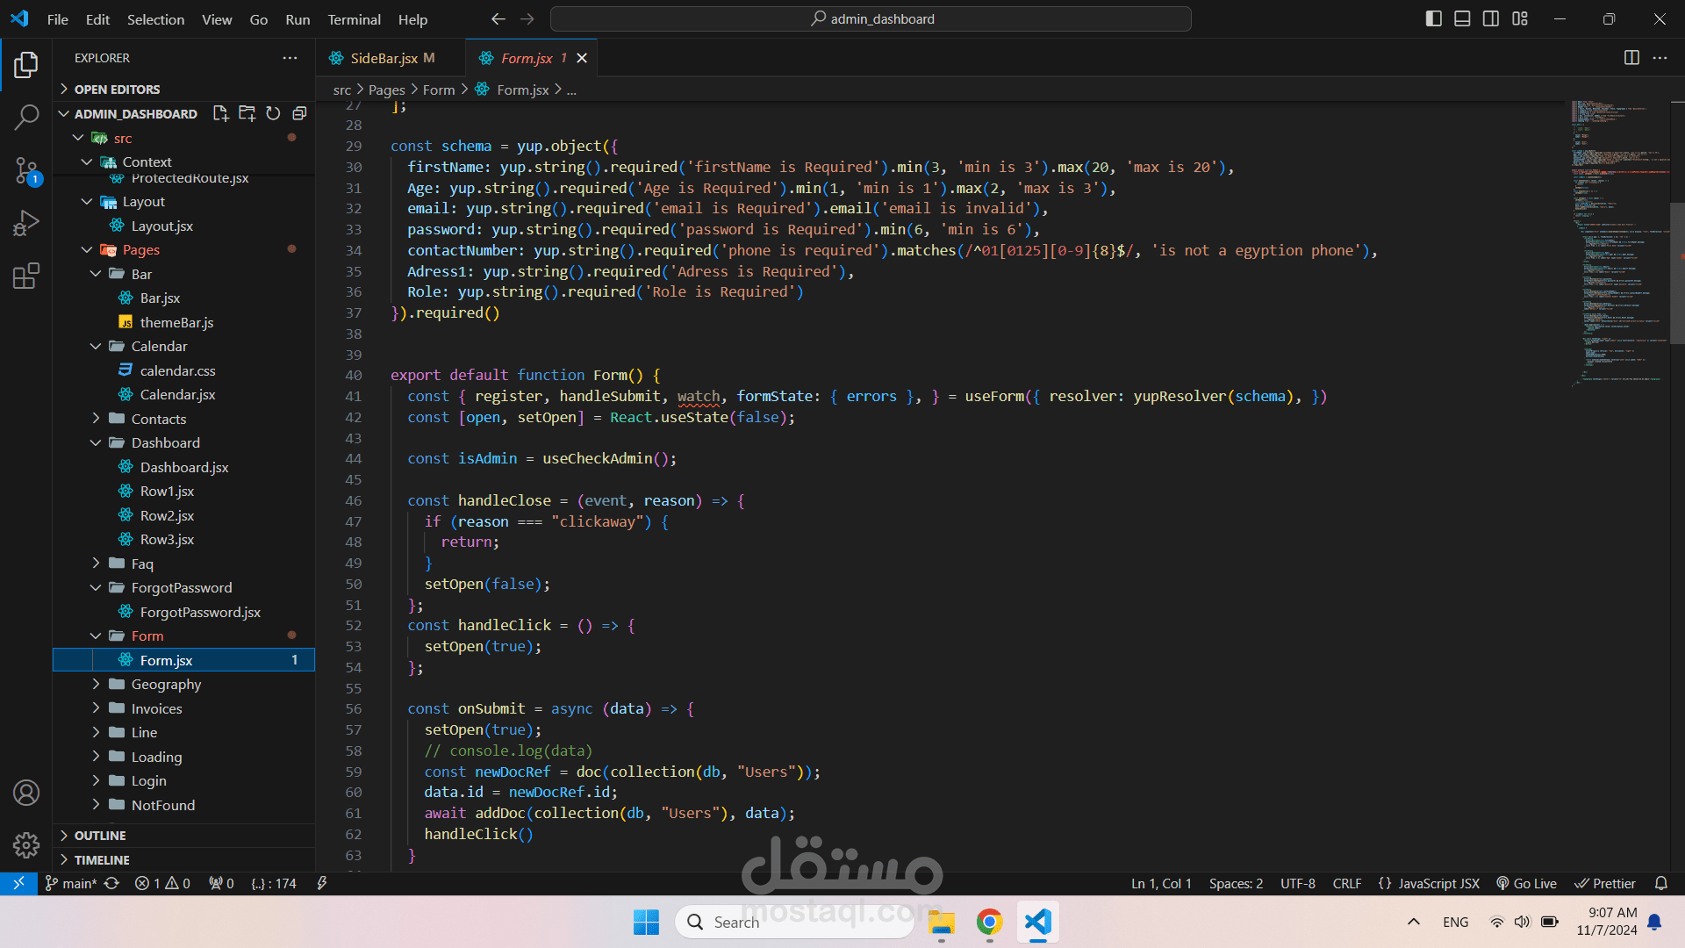This screenshot has height=948, width=1685.
Task: Open the Search view in activity bar
Action: [26, 117]
